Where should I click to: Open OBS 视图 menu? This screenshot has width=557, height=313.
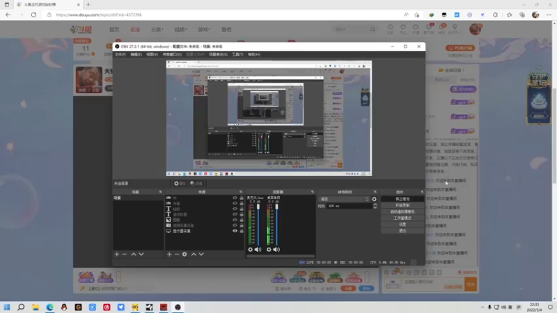[x=152, y=54]
